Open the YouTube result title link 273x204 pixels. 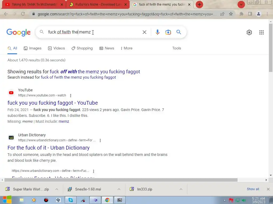[x=53, y=103]
